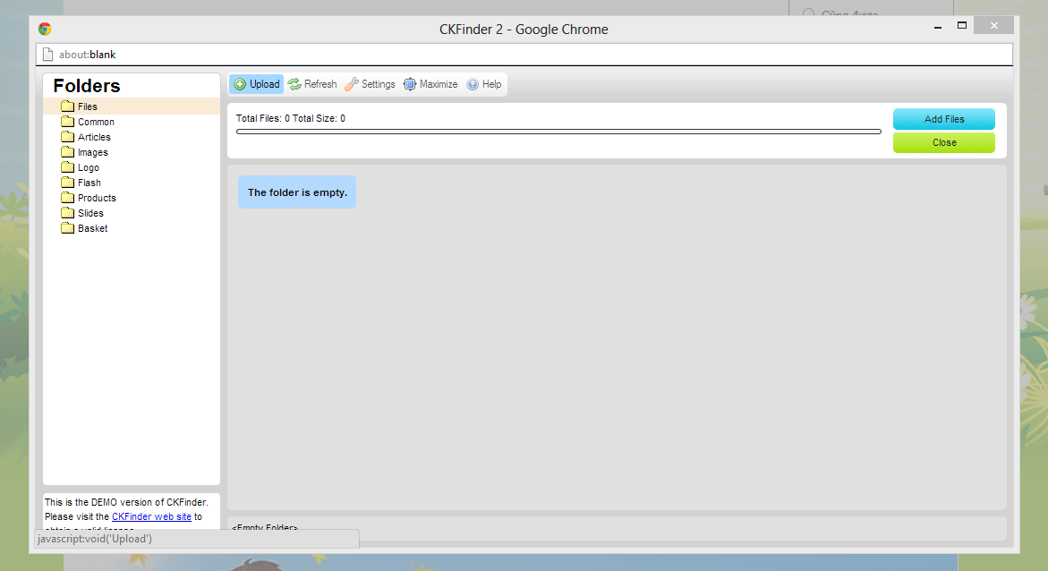Open the Slides folder

pyautogui.click(x=91, y=213)
